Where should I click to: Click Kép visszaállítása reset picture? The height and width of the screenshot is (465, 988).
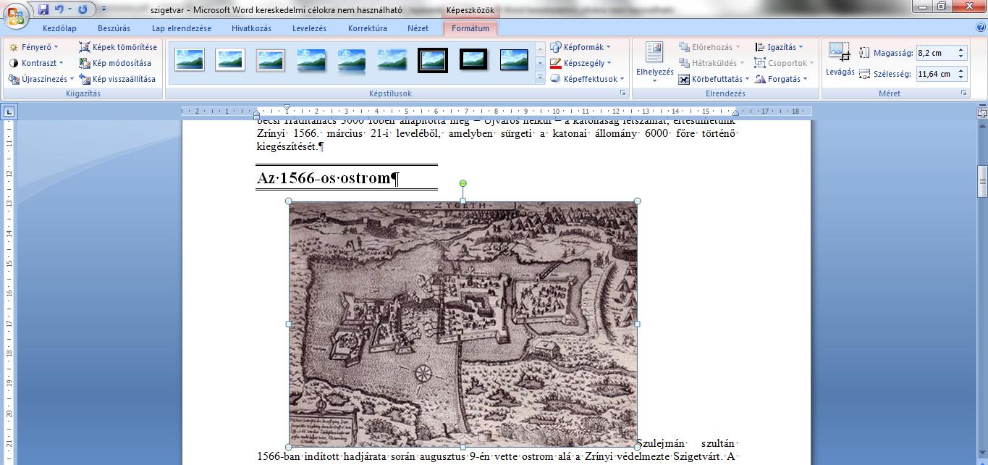(x=117, y=79)
